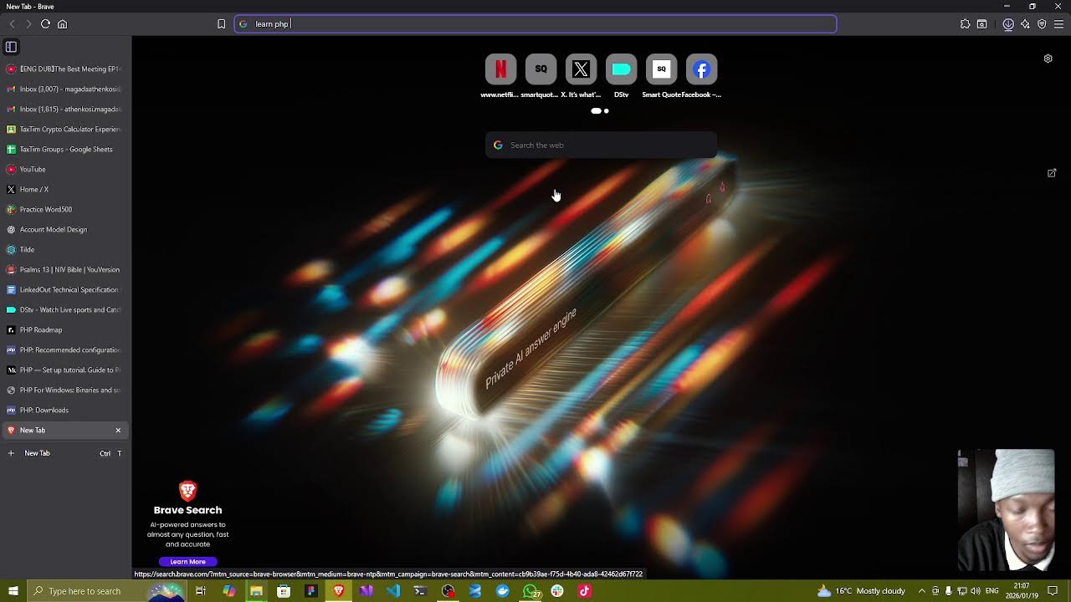Switch to Home / X tab
The image size is (1071, 602).
pyautogui.click(x=64, y=189)
